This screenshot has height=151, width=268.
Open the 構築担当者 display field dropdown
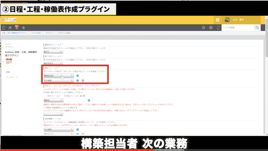[x=58, y=76]
